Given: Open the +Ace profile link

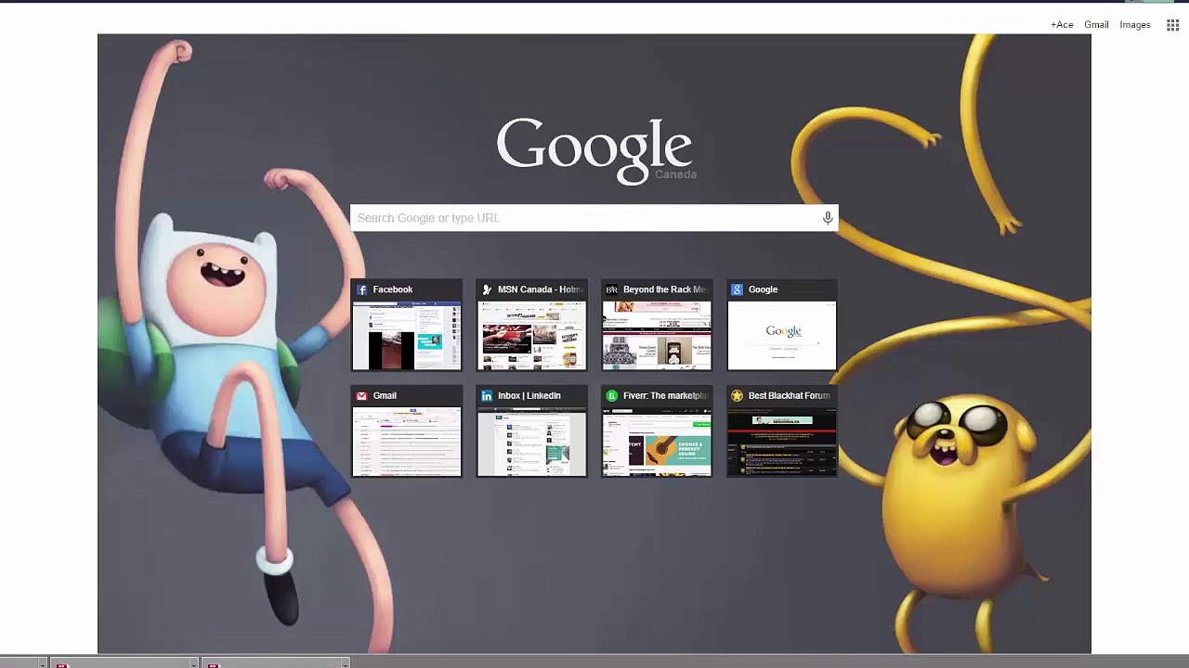Looking at the screenshot, I should click(x=1062, y=25).
